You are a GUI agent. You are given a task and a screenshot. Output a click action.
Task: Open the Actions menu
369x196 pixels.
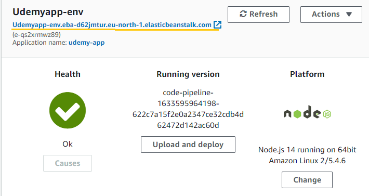click(x=331, y=15)
